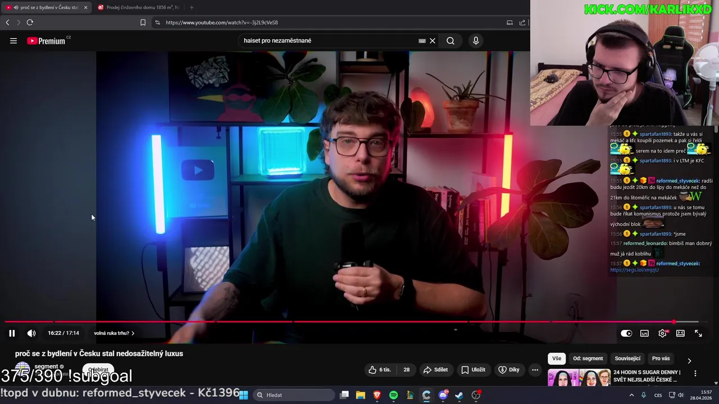719x404 pixels.
Task: Like the video with 6 tis.
Action: 379,370
